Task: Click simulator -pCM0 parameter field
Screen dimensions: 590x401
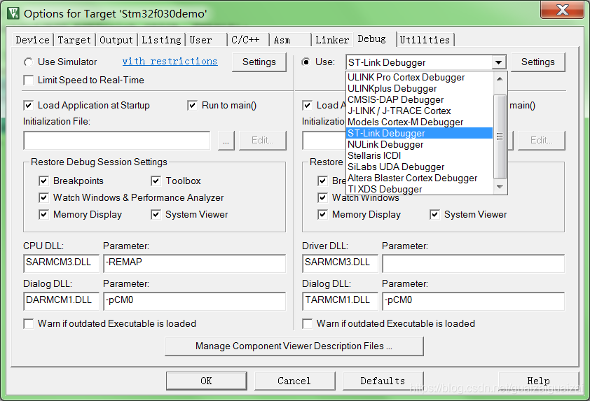Action: [x=195, y=301]
